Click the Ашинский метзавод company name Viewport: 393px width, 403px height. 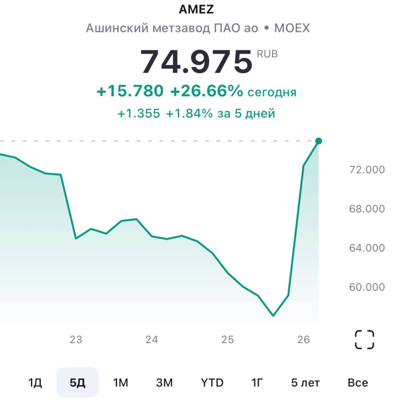[172, 28]
